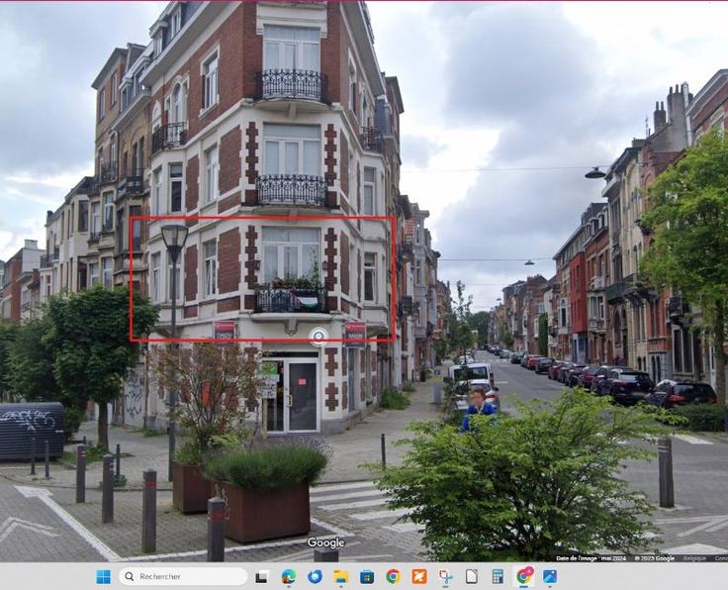This screenshot has width=728, height=590.
Task: Launch Google Chrome from the taskbar
Action: 393,576
